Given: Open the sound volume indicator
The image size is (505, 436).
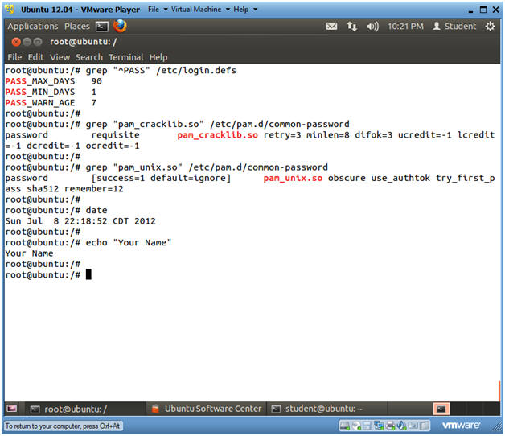Looking at the screenshot, I should (x=372, y=27).
